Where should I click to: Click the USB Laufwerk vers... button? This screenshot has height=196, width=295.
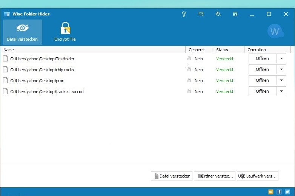tap(258, 176)
